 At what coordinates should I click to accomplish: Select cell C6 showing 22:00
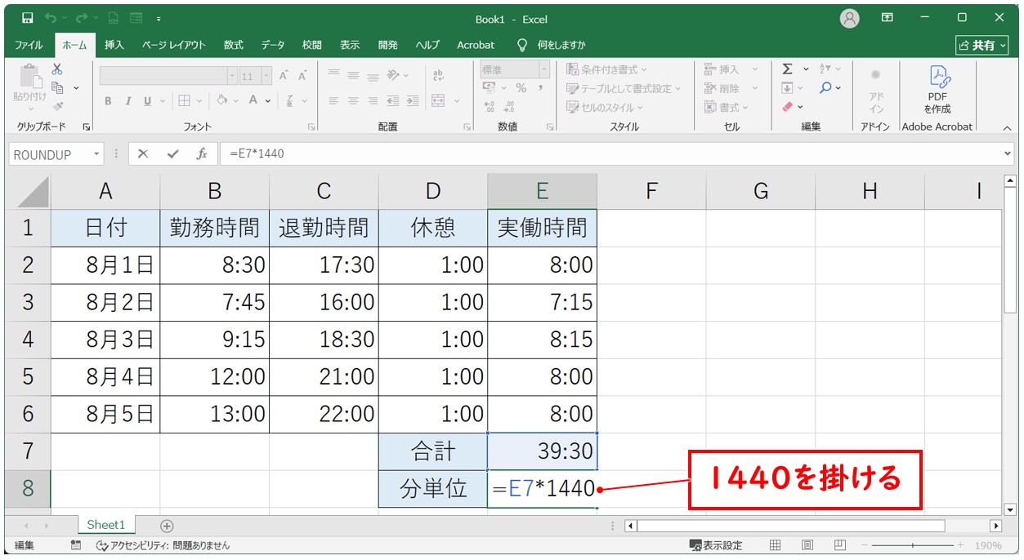(x=324, y=414)
